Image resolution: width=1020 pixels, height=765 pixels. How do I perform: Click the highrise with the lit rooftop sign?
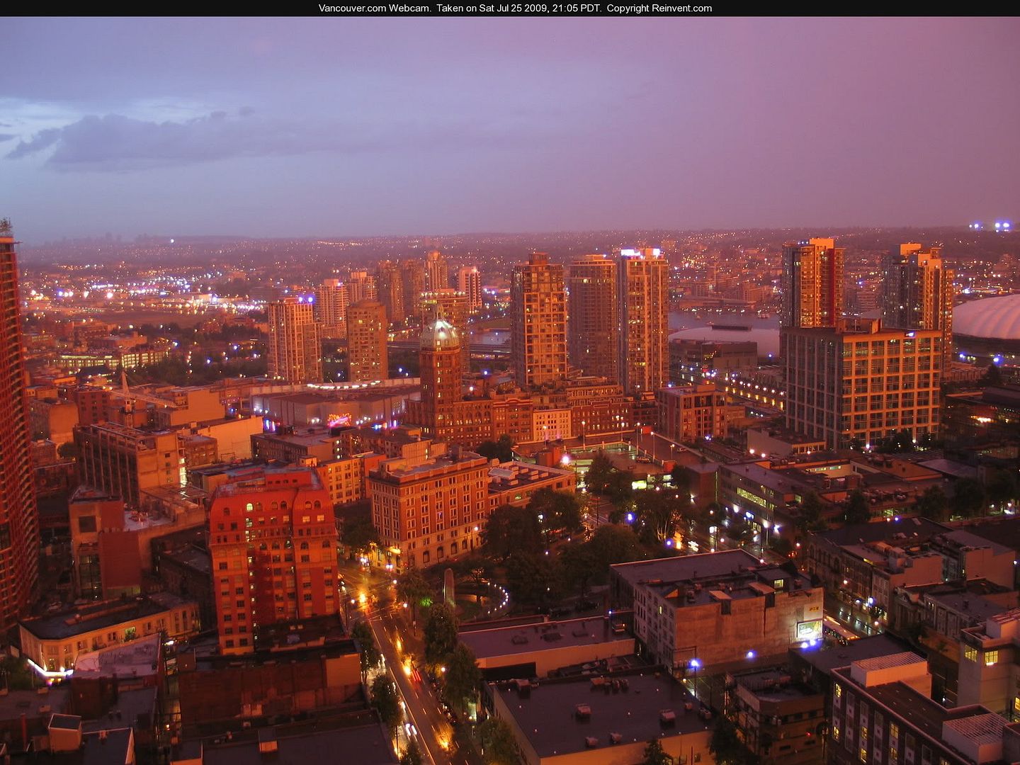click(x=643, y=319)
